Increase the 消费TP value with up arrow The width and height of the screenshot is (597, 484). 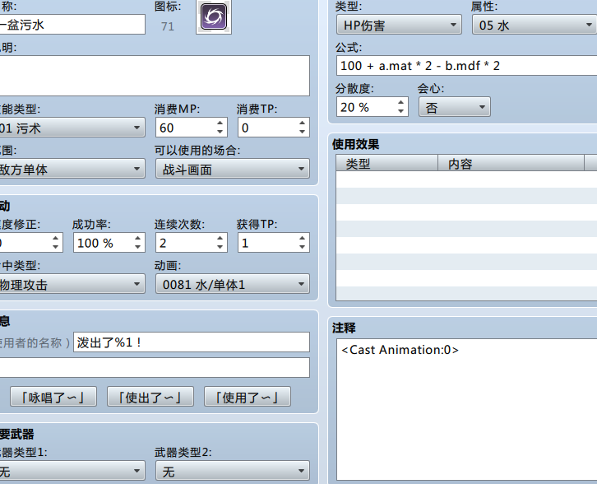pos(303,123)
